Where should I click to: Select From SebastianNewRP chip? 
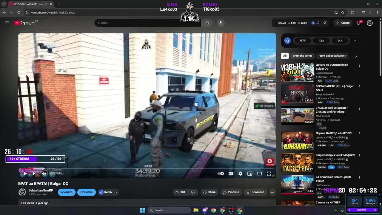(333, 56)
